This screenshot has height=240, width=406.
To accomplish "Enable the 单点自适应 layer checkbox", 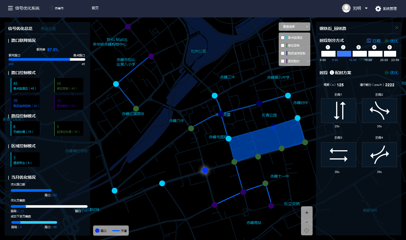I will (x=283, y=37).
